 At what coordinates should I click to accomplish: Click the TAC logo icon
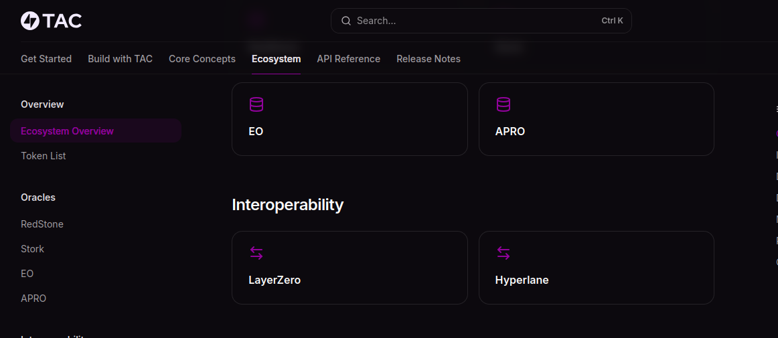click(x=30, y=21)
